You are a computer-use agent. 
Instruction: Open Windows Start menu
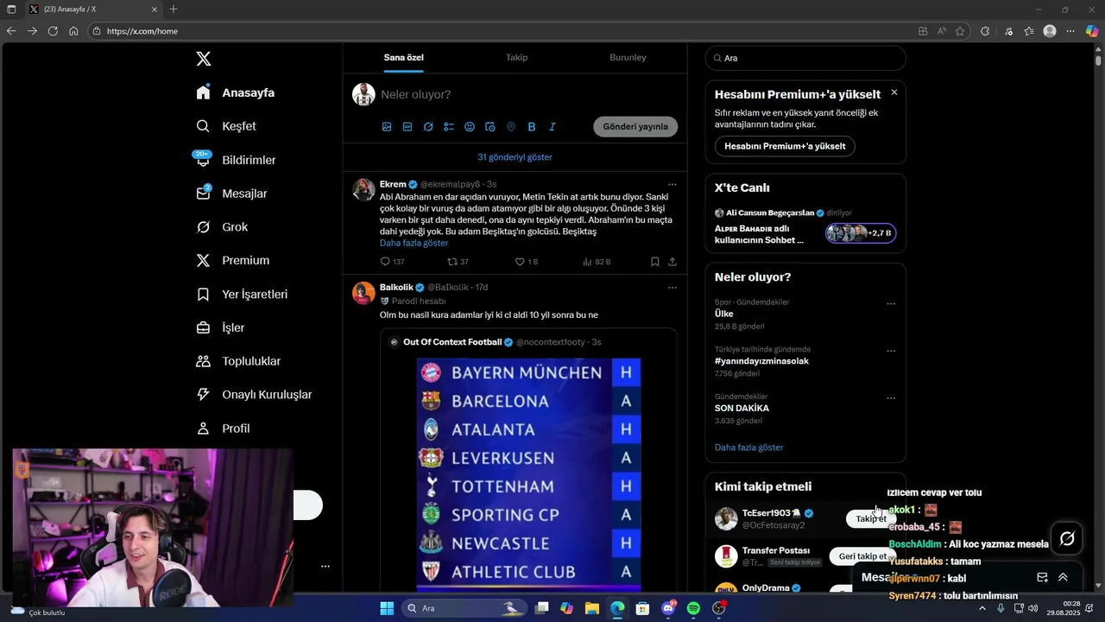(x=387, y=608)
